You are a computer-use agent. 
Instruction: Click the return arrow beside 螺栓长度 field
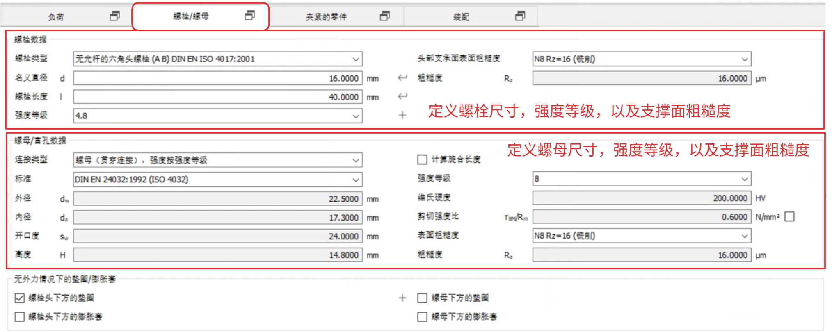tap(402, 96)
